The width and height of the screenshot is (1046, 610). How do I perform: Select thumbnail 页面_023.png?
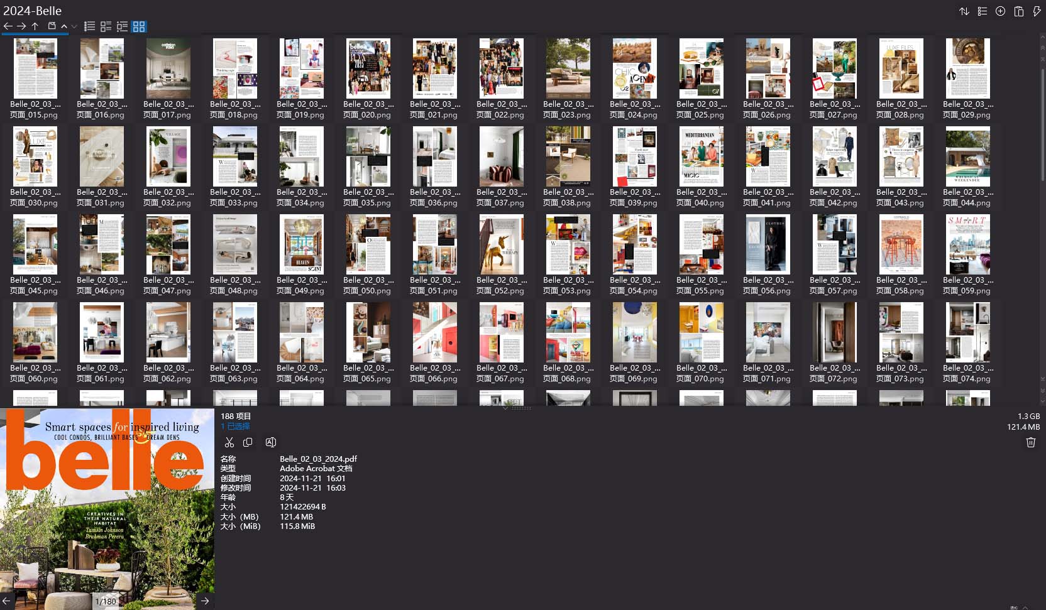pos(568,68)
